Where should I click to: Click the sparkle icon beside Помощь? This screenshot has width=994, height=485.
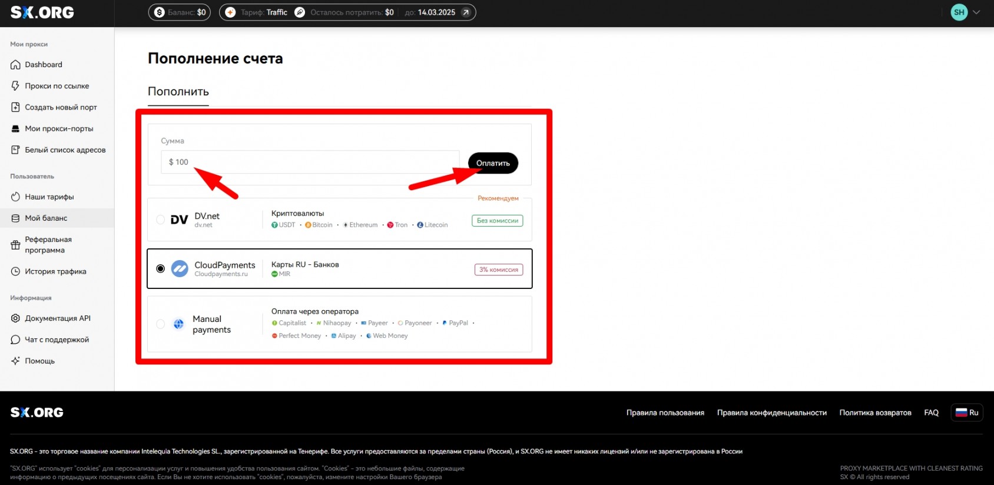click(x=15, y=361)
